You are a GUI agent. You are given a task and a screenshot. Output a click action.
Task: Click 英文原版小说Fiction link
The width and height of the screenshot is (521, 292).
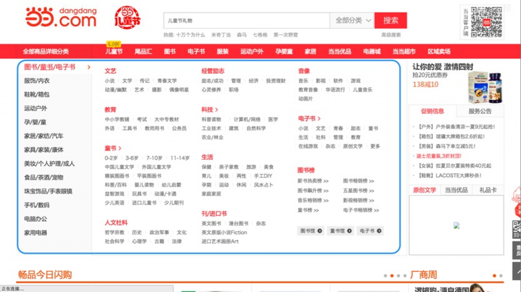(x=224, y=232)
